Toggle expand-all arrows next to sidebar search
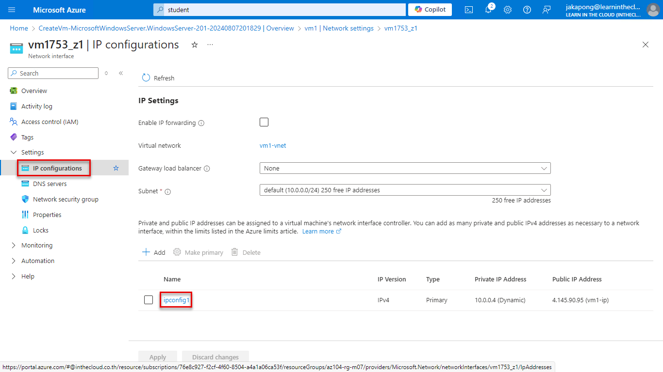 106,73
